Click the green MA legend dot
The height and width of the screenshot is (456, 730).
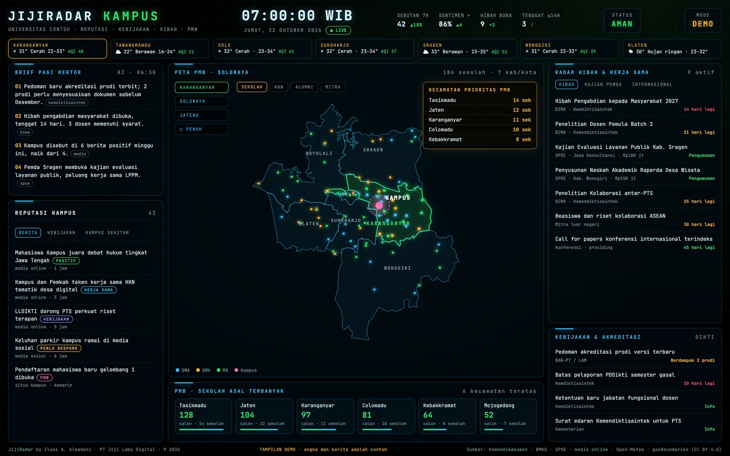pos(219,370)
